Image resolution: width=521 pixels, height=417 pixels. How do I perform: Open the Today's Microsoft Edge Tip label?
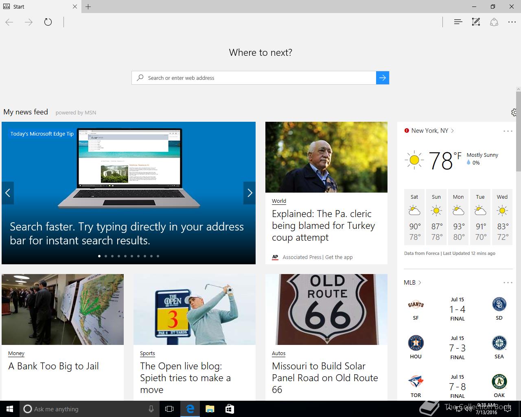pos(42,134)
